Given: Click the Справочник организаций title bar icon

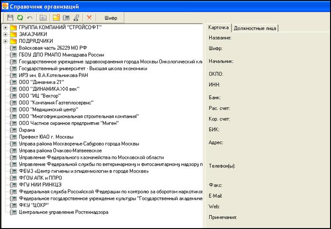Looking at the screenshot, I should pos(5,6).
